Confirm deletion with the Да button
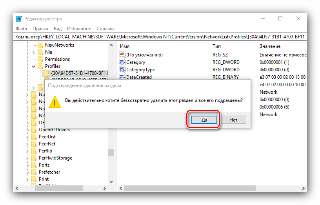 tap(204, 120)
